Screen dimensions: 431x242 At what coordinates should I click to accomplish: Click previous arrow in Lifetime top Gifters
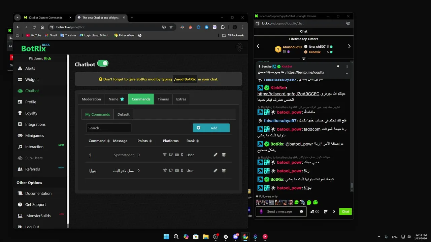[258, 46]
